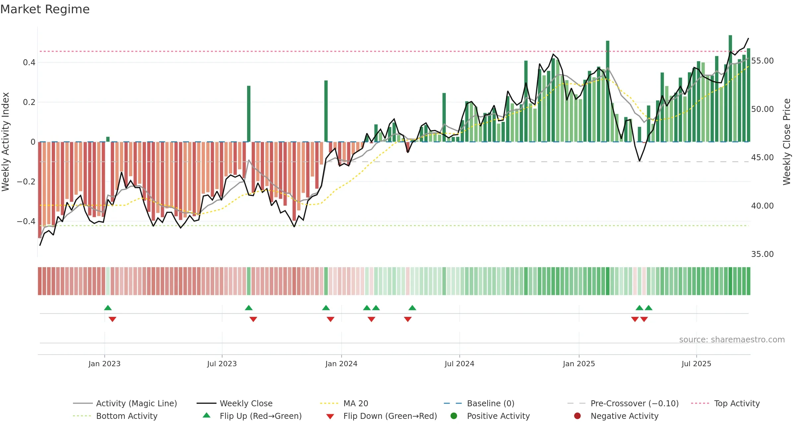Click the Weekly Activity Index axis title
The width and height of the screenshot is (796, 447).
pyautogui.click(x=6, y=142)
